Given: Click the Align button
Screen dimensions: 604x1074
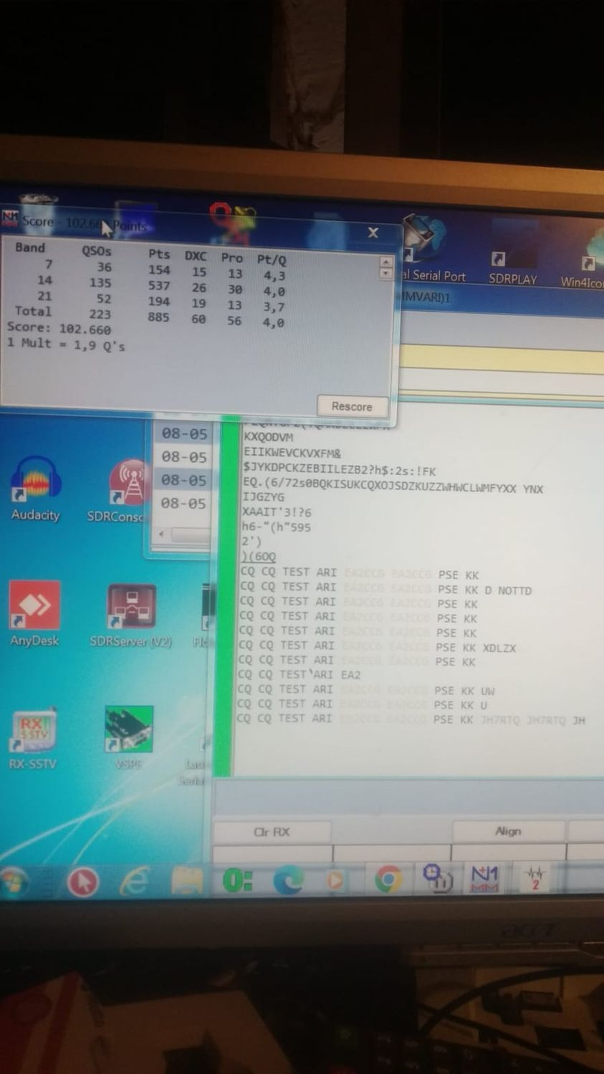Looking at the screenshot, I should coord(508,831).
